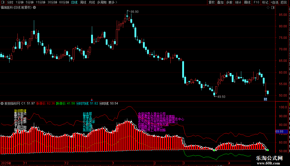The image size is (290, 166).
Task: Click the 跌停价: 41.58 value
Action: click(65, 103)
